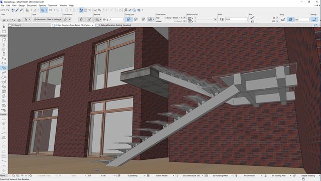Select the Beam tool in toolbox

coord(4,59)
